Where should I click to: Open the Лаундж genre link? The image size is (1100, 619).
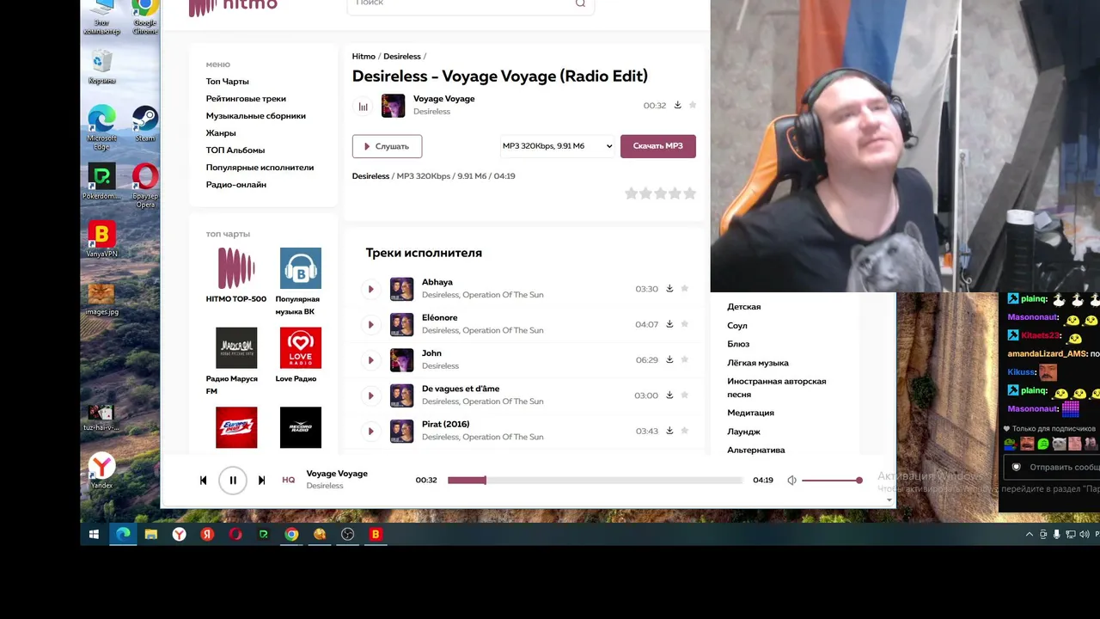(x=744, y=432)
